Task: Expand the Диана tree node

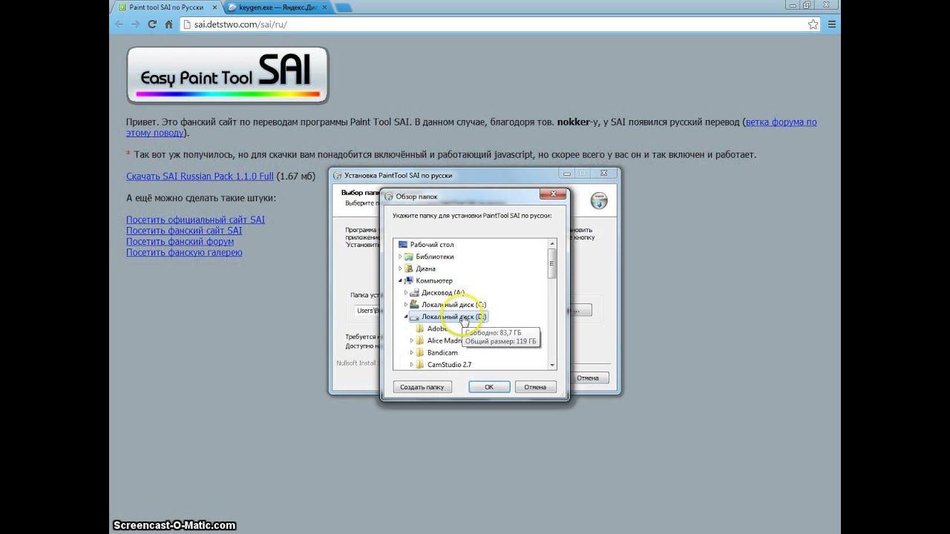Action: 400,268
